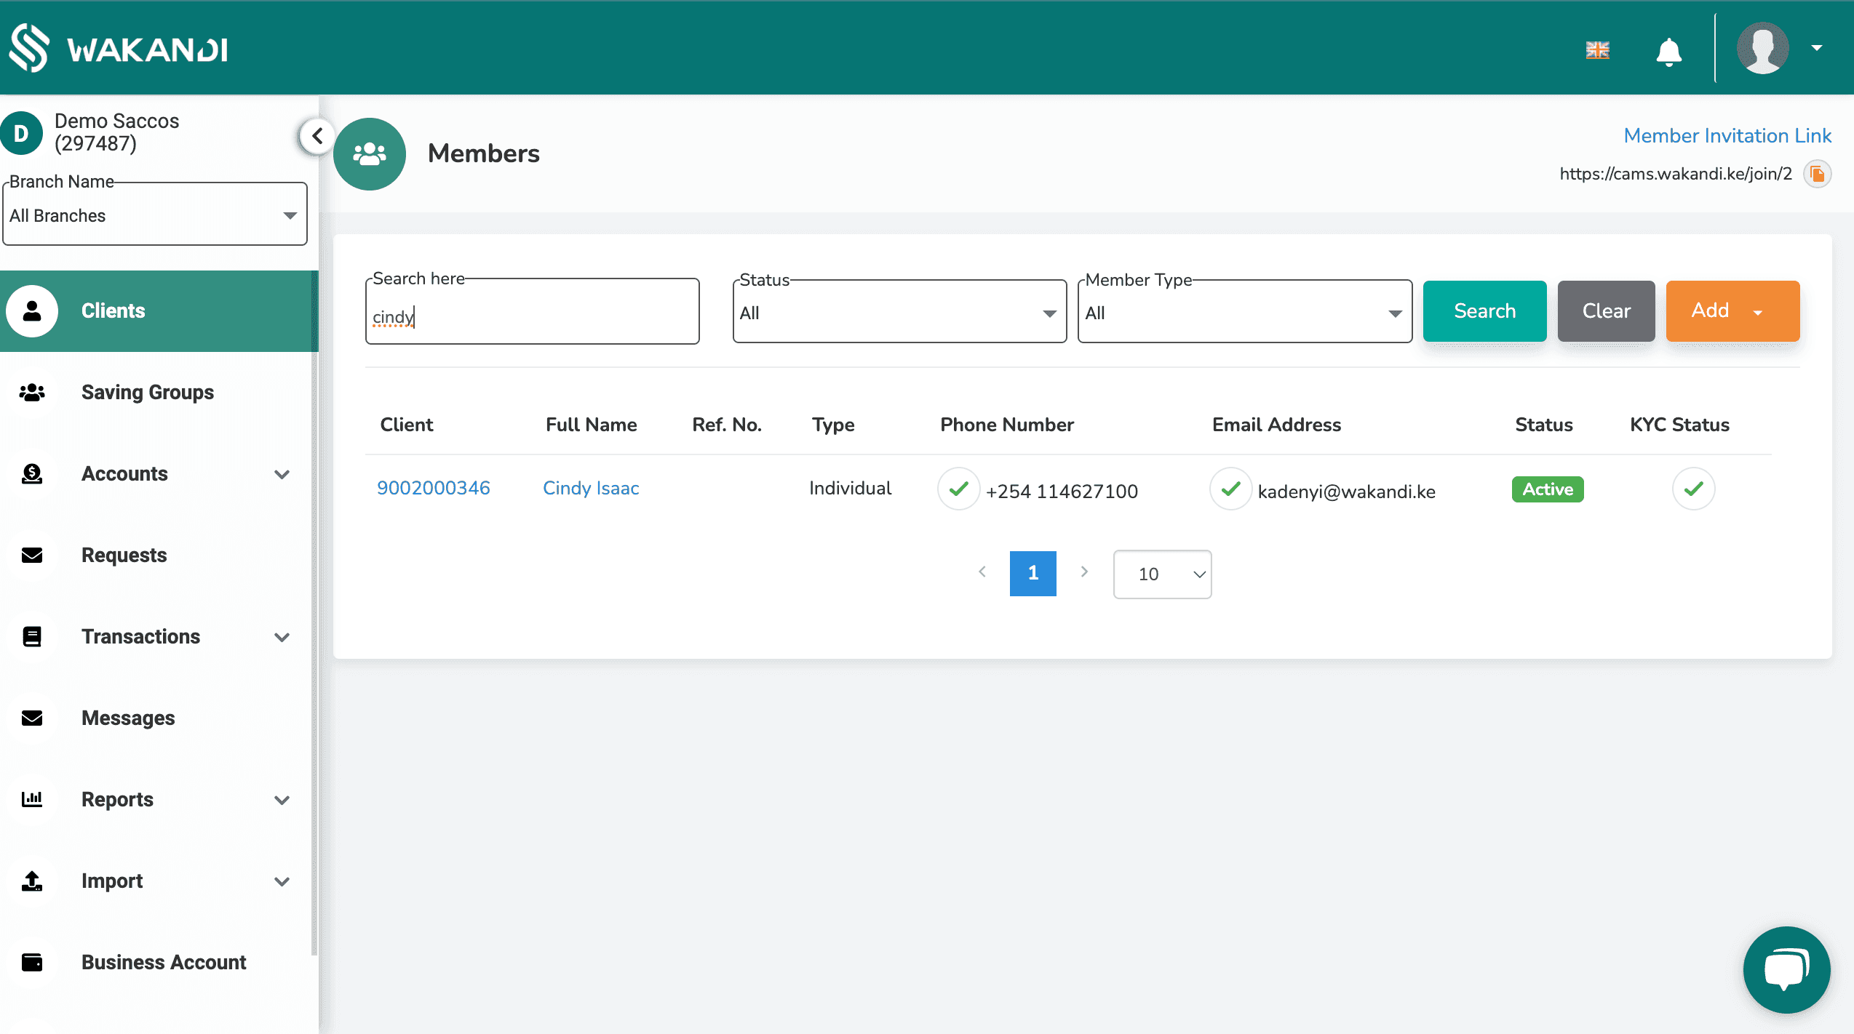Click the phone number +254 114627100
The image size is (1854, 1034).
click(x=1062, y=492)
